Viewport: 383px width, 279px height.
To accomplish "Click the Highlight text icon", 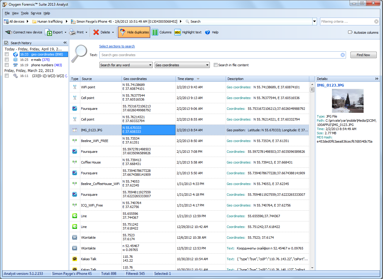I will (x=178, y=32).
